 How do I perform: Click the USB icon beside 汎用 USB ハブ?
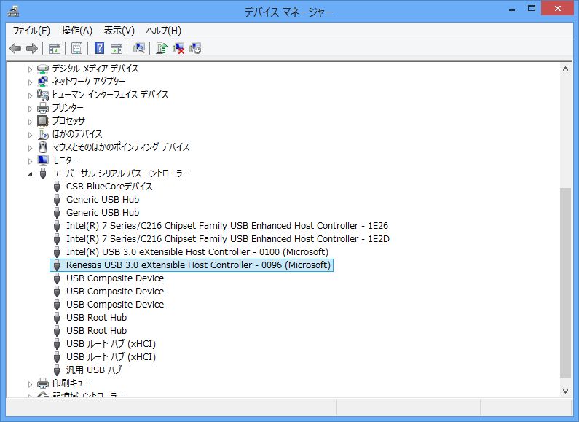[57, 370]
